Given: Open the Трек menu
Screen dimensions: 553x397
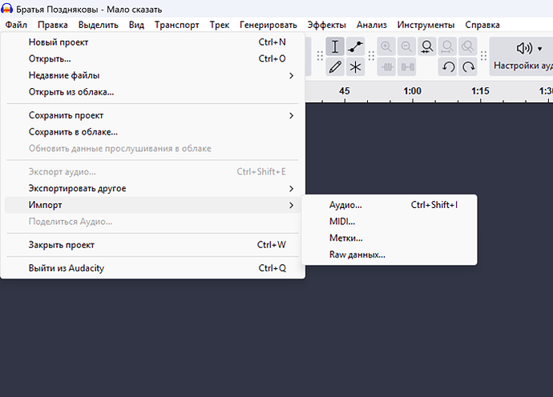Looking at the screenshot, I should click(220, 25).
